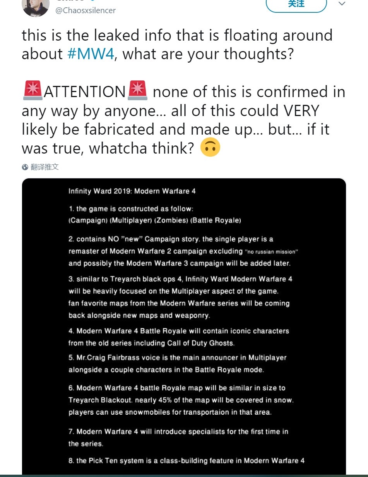The image size is (368, 477).
Task: Click the word ATTENTION in the tweet
Action: [84, 92]
